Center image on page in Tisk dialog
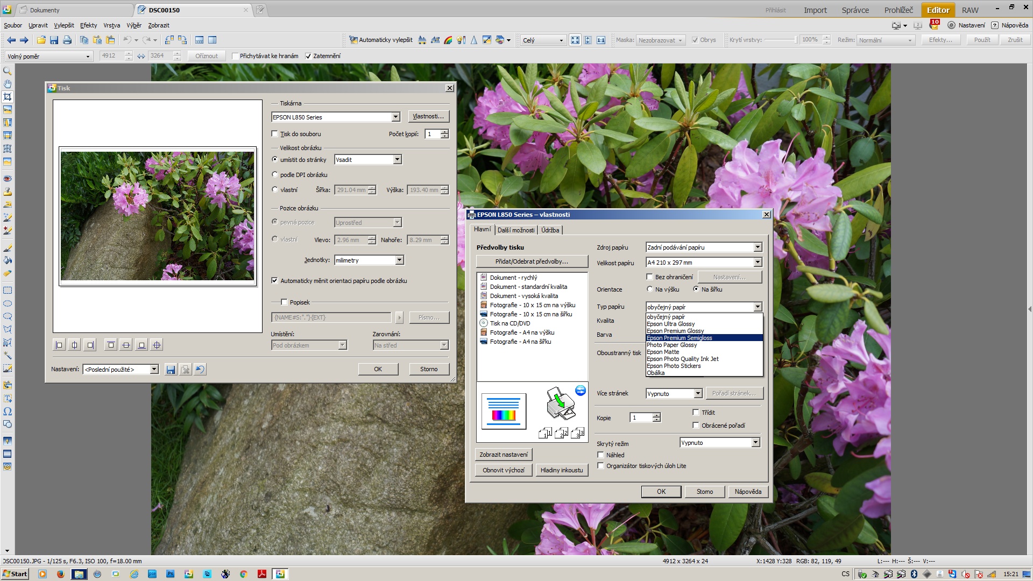Screen dimensions: 1033x581 (157, 345)
